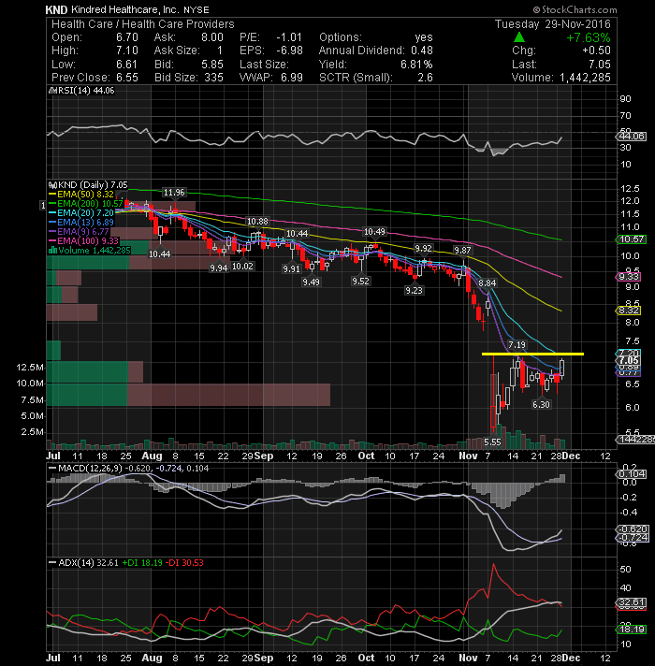Click the 9.92 peak price label
This screenshot has height=666, width=655.
pyautogui.click(x=423, y=249)
